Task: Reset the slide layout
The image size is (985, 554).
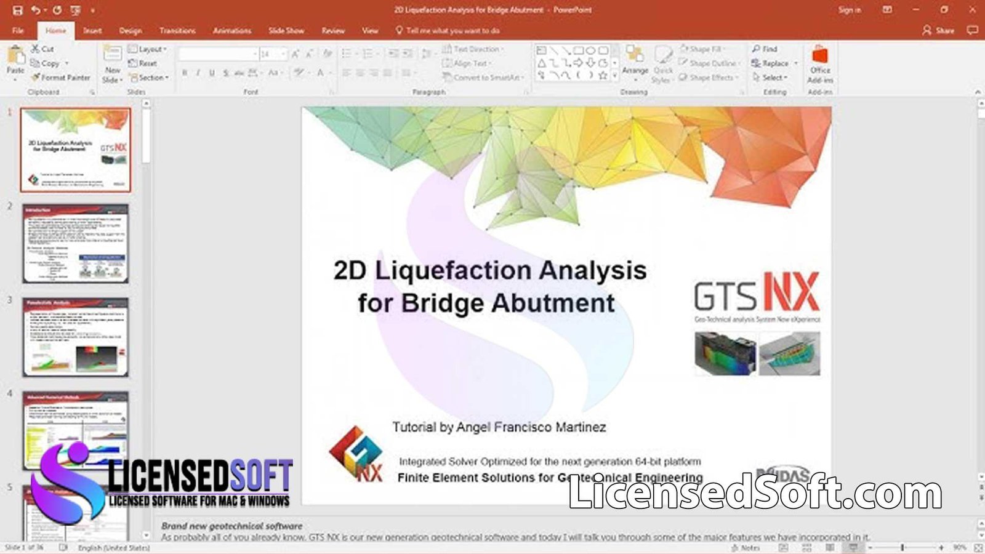Action: pyautogui.click(x=143, y=63)
